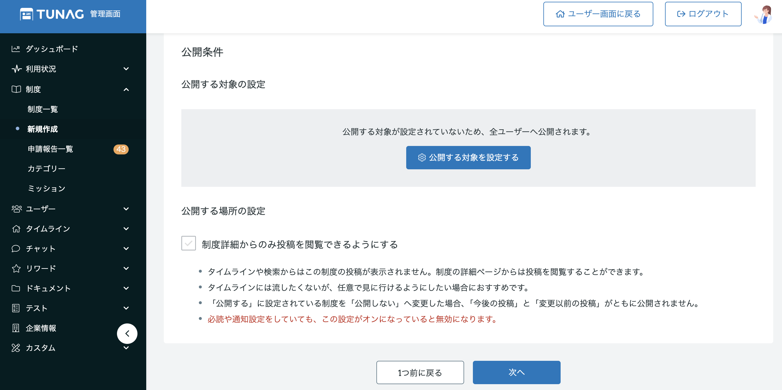Click the dashboard chart icon
This screenshot has height=390, width=782.
(16, 49)
